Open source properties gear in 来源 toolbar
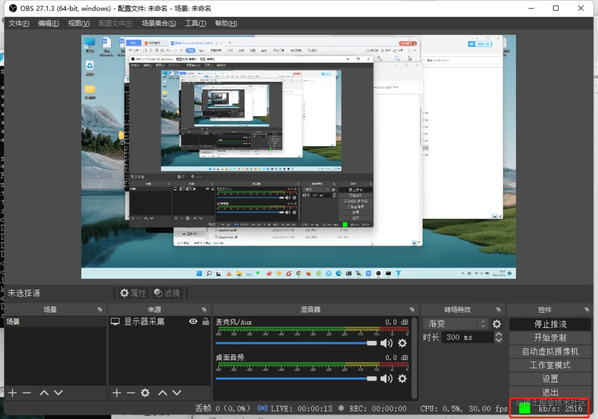The image size is (598, 419). pyautogui.click(x=145, y=393)
